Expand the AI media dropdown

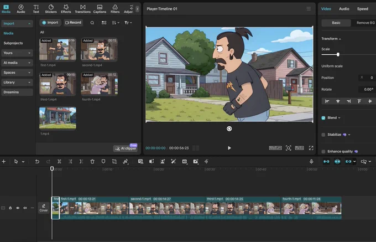[x=17, y=63]
